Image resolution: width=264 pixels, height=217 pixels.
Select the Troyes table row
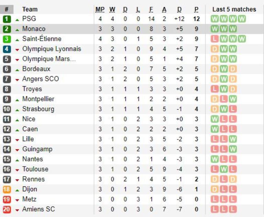(x=132, y=89)
